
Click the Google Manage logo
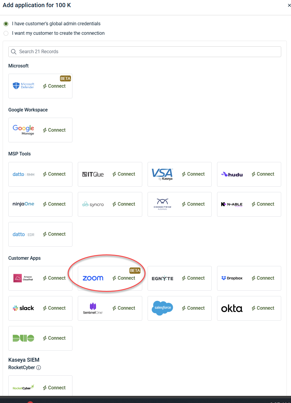click(23, 130)
